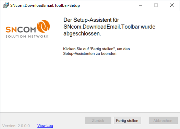This screenshot has width=180, height=129.
Task: Click the installer icon in the title bar
Action: [6, 5]
